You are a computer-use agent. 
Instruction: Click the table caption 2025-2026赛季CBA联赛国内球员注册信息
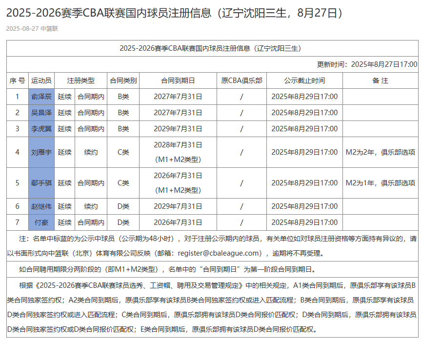[210, 48]
